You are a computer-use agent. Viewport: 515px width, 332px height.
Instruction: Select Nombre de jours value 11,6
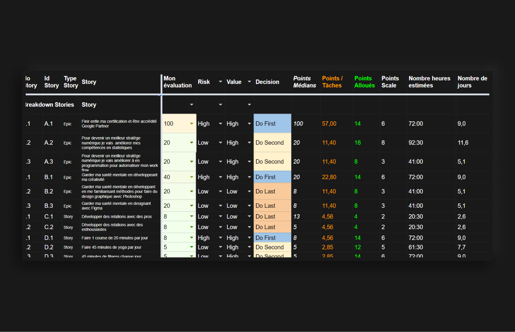click(463, 143)
